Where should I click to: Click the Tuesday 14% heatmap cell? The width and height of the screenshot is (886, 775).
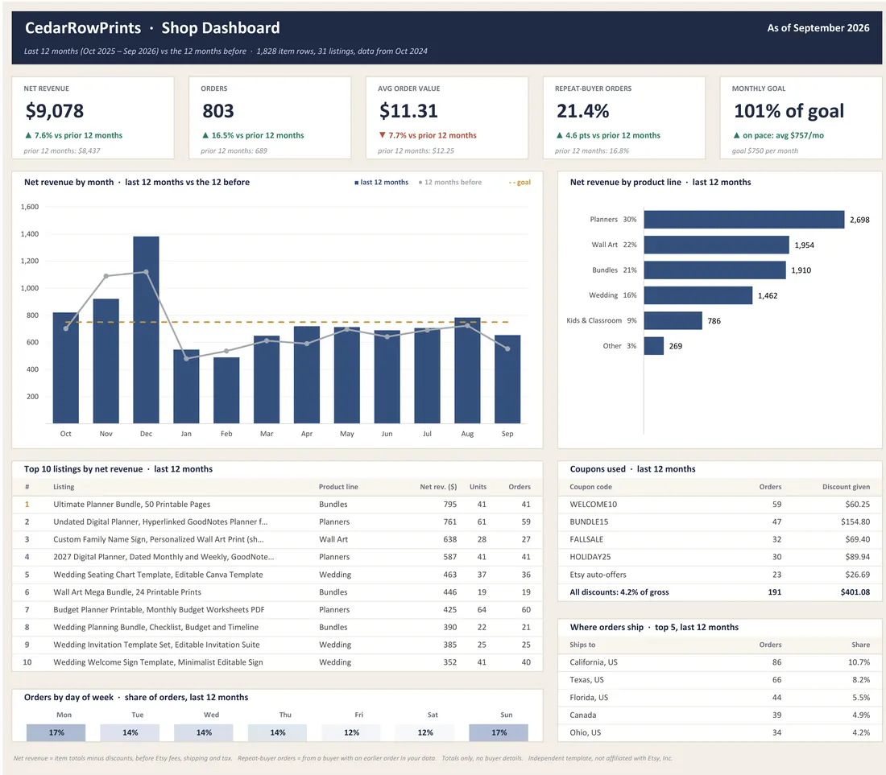pos(130,732)
